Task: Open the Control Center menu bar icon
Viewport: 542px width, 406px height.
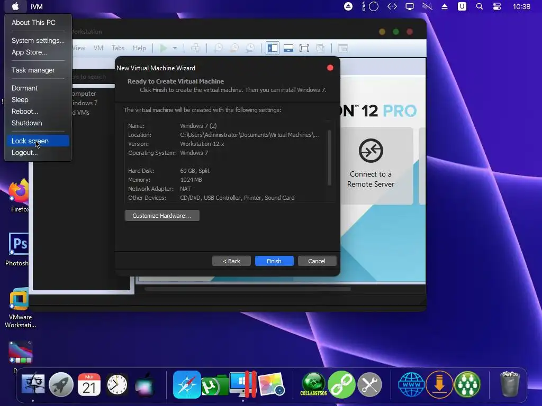Action: coord(497,6)
